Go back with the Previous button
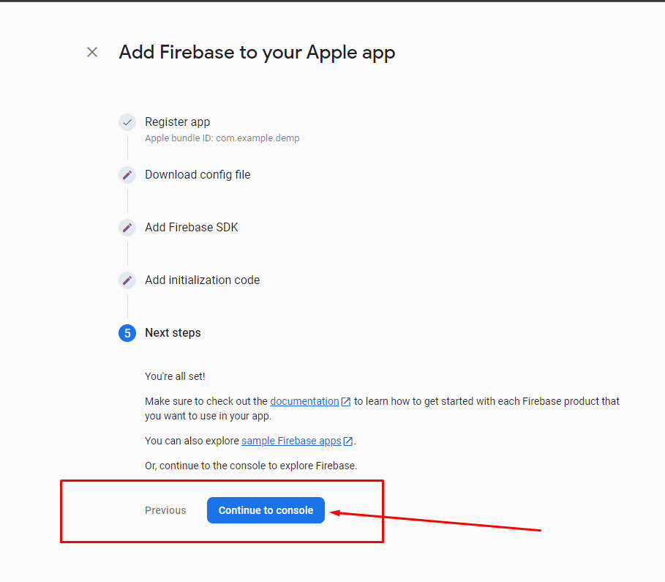The height and width of the screenshot is (582, 665). [165, 510]
